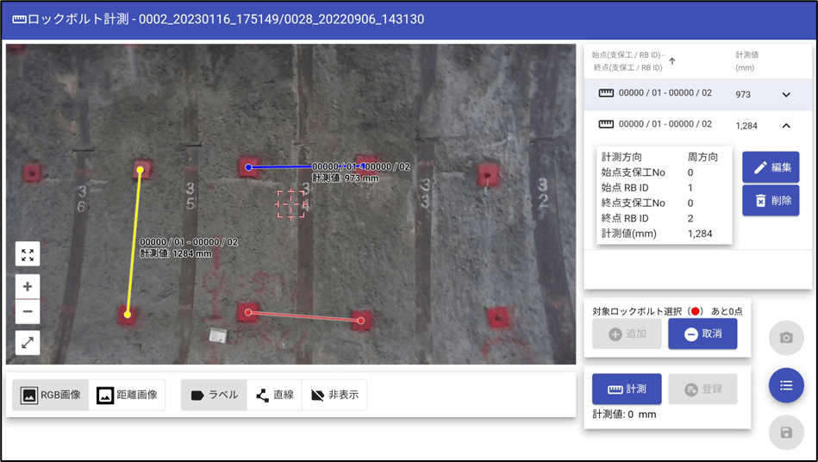Click the round save floppy button

(x=785, y=433)
